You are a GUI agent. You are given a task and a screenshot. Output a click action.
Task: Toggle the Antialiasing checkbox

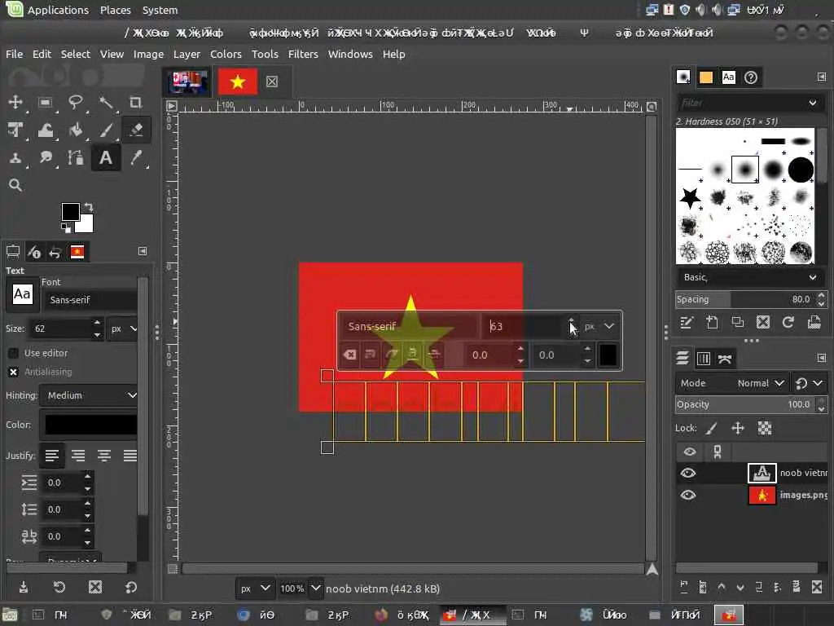(x=13, y=372)
